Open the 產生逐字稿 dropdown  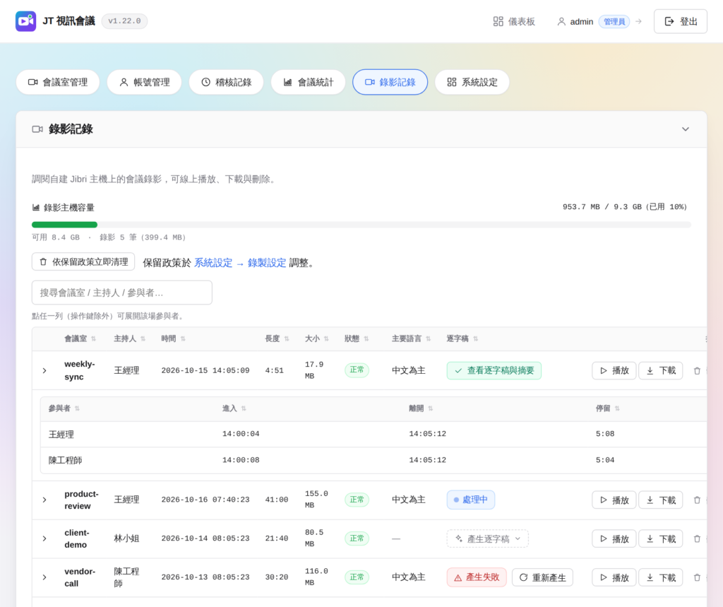(x=487, y=538)
